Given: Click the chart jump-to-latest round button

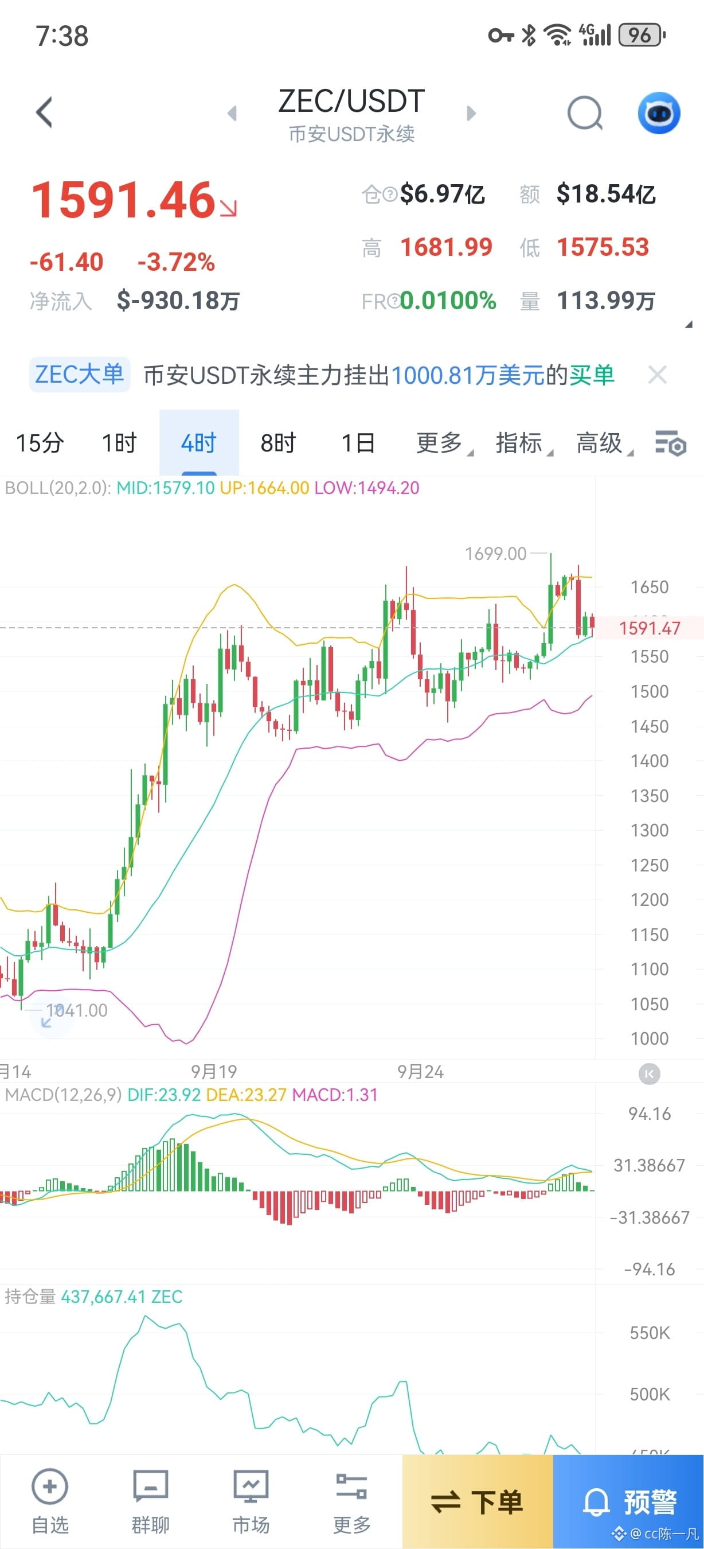Looking at the screenshot, I should coord(650,1073).
